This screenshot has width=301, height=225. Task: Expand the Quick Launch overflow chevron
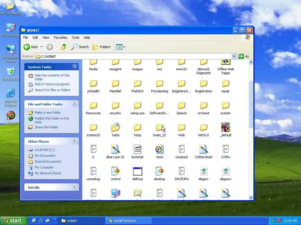(x=55, y=219)
